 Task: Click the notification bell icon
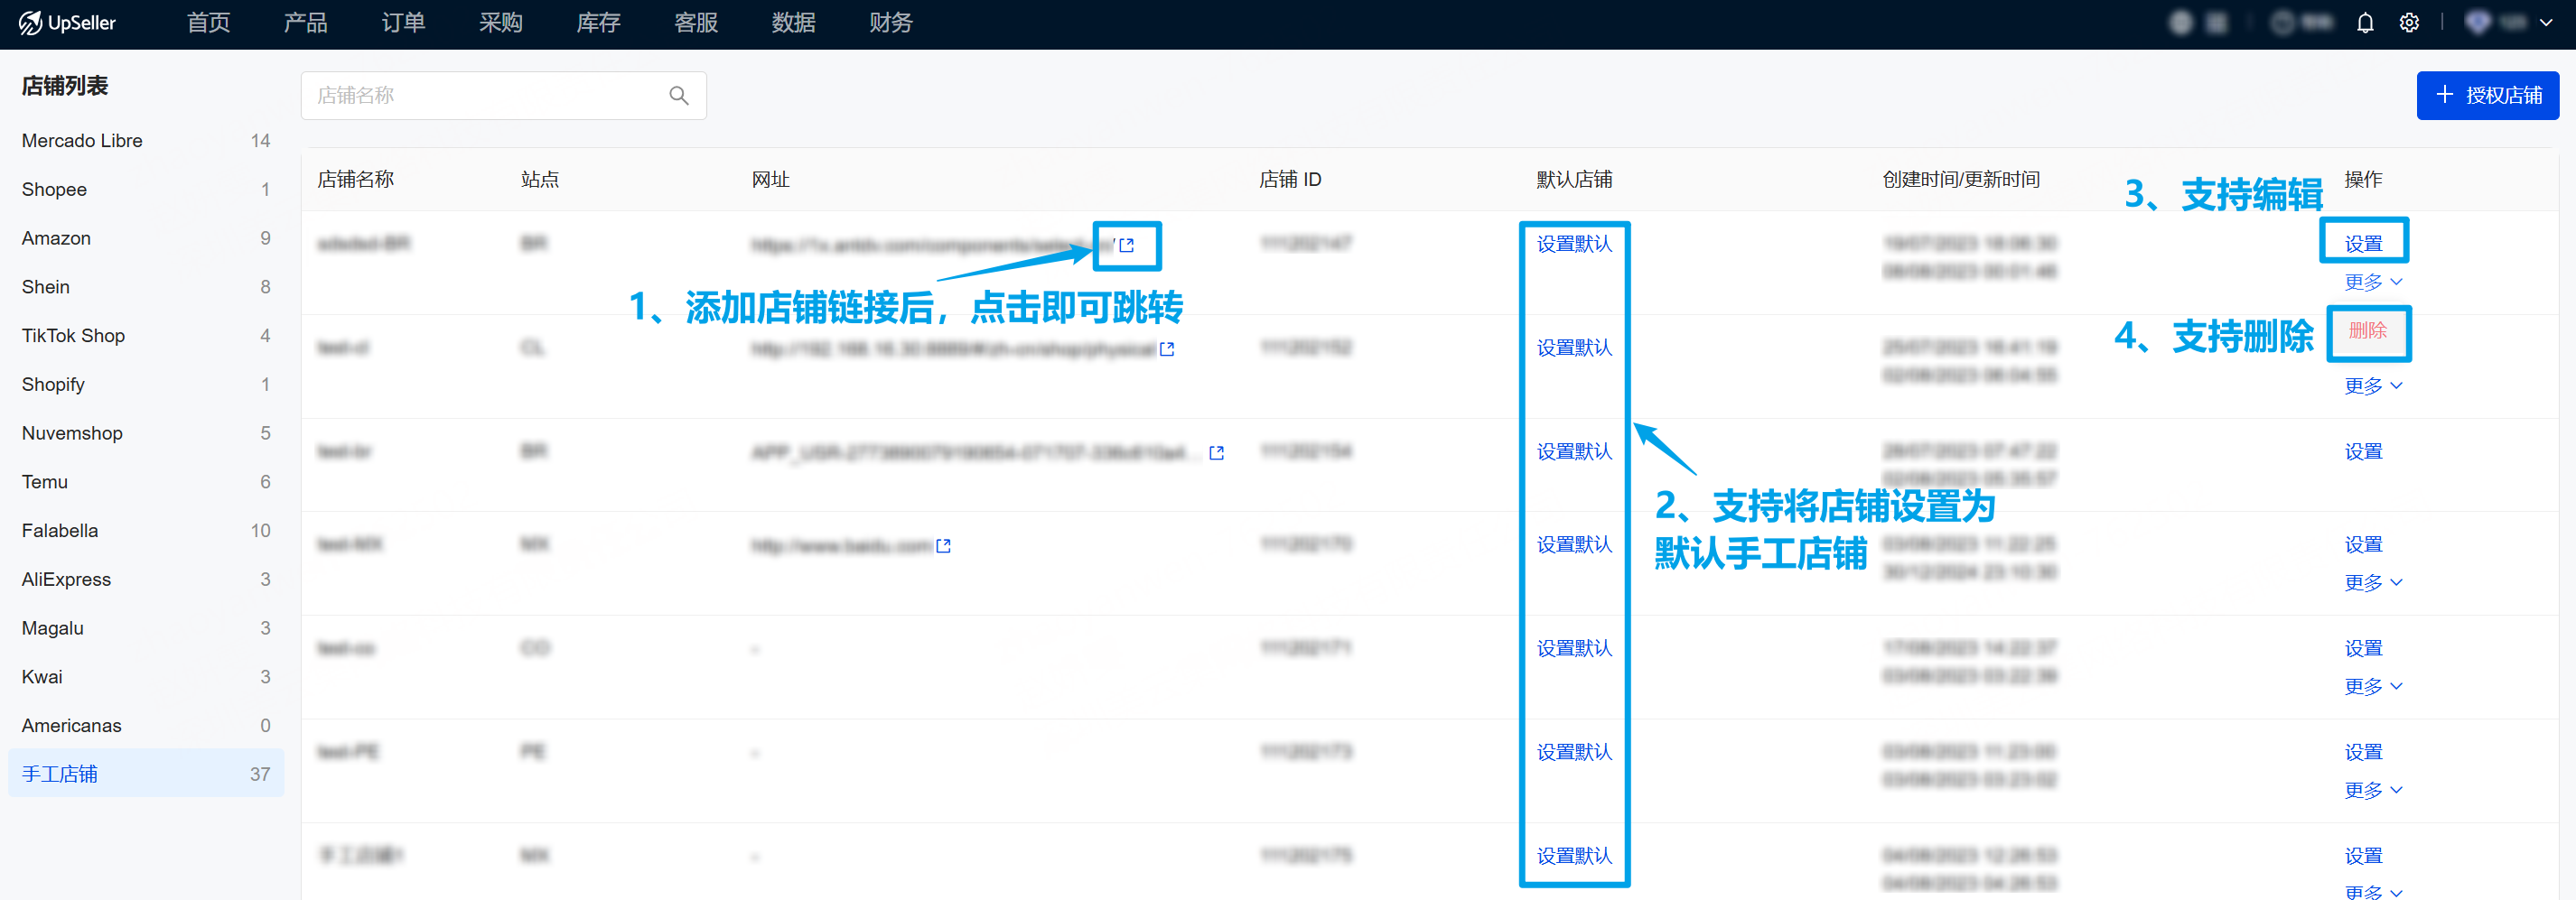tap(2364, 23)
